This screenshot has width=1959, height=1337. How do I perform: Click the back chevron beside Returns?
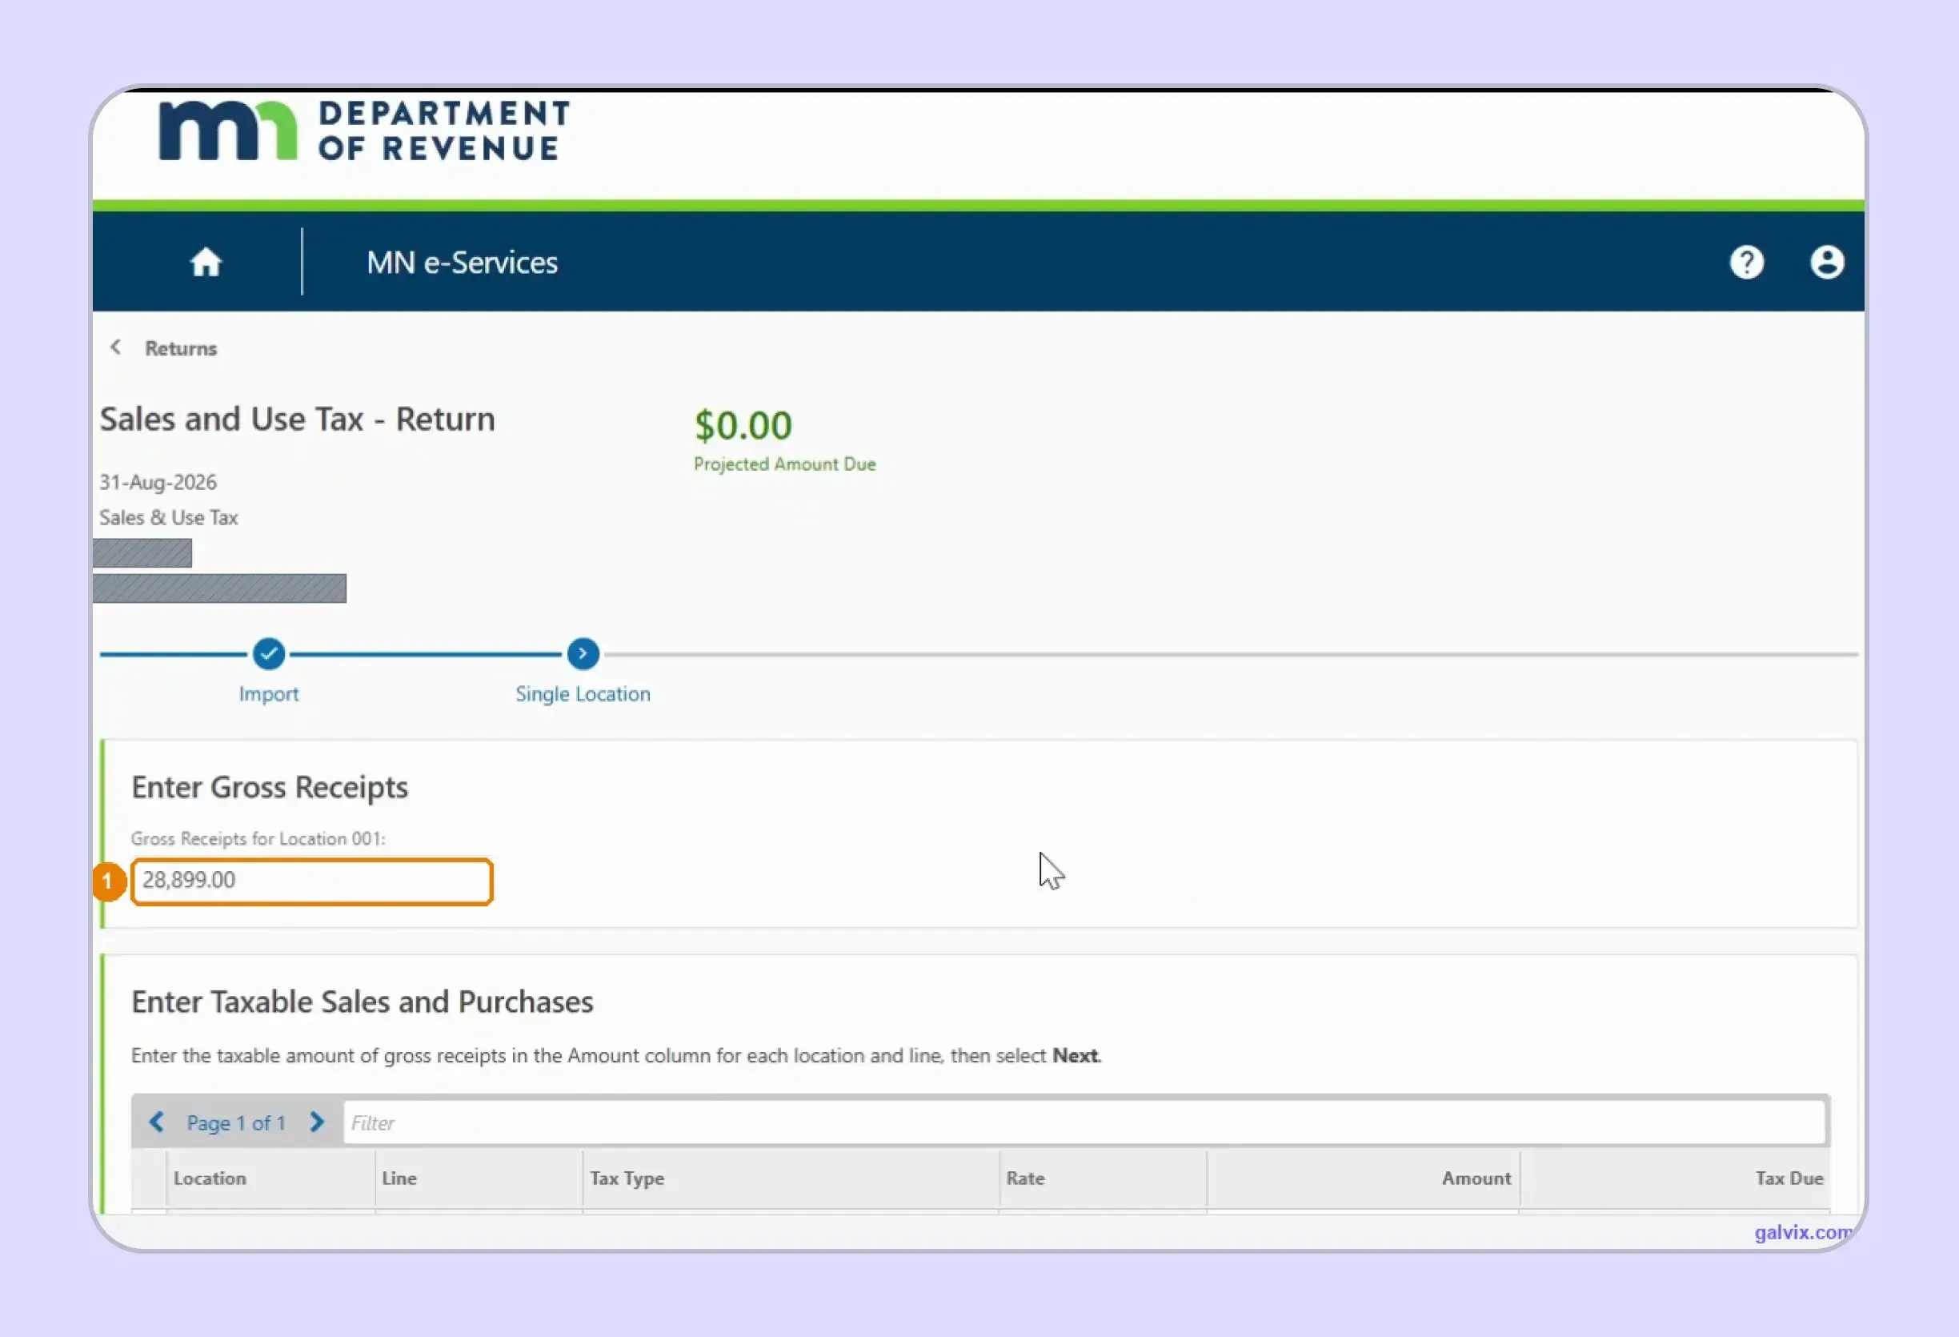(116, 347)
